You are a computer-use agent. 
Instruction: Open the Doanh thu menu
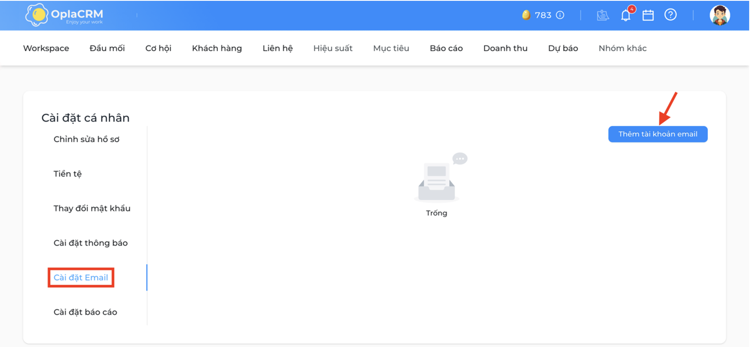(505, 48)
